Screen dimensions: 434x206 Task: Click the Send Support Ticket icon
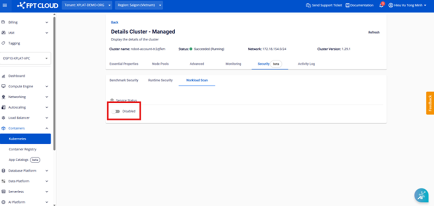click(x=308, y=6)
